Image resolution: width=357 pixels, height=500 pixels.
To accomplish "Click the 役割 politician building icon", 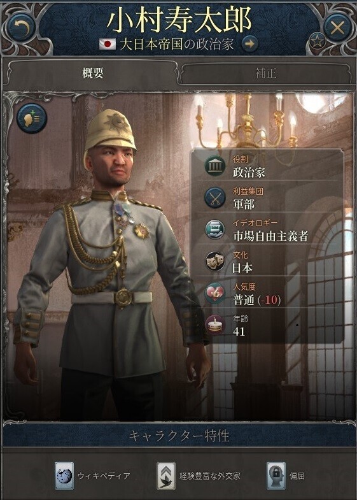I will [x=215, y=166].
